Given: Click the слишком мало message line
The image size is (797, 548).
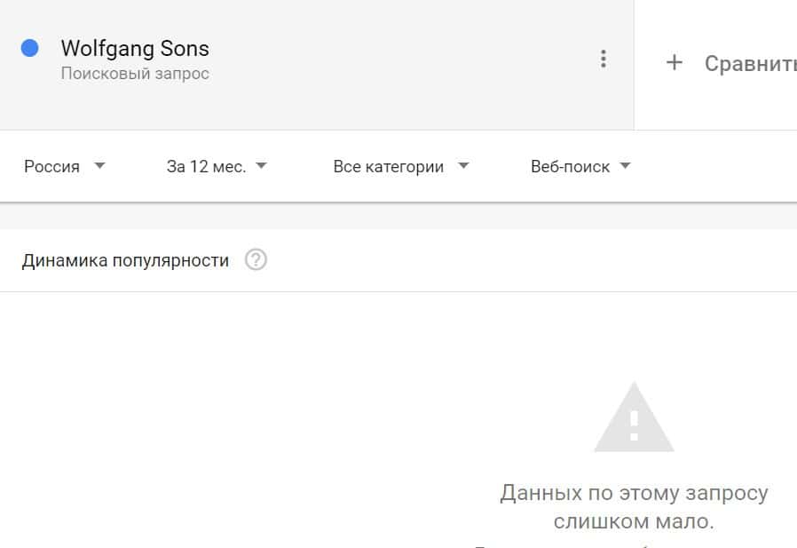Looking at the screenshot, I should click(x=634, y=522).
